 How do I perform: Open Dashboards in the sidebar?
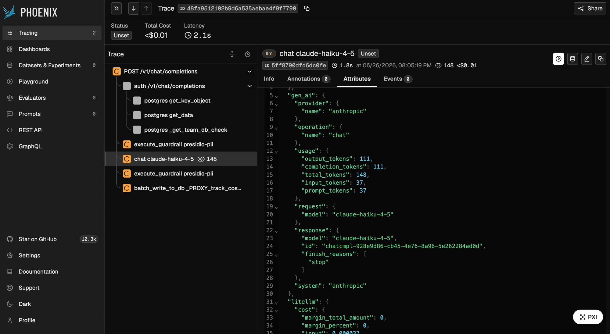52,49
